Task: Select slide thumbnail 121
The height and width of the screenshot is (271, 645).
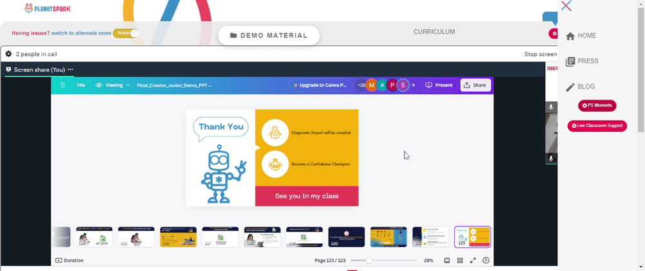Action: pyautogui.click(x=388, y=237)
